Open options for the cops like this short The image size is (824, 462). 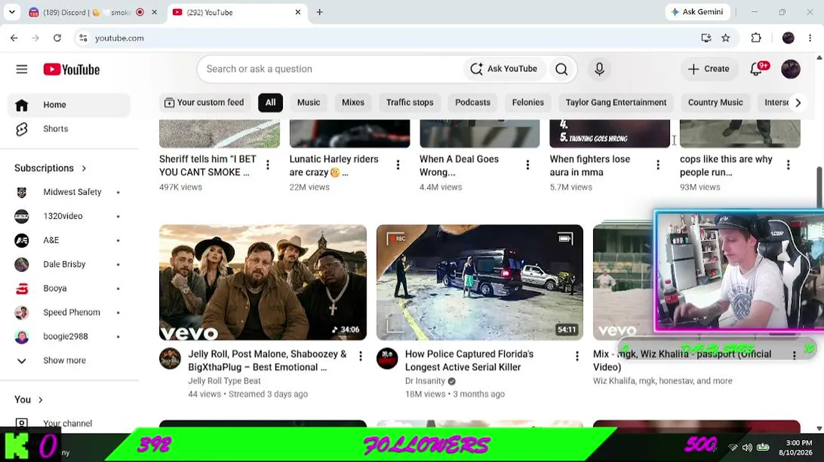[x=788, y=166]
